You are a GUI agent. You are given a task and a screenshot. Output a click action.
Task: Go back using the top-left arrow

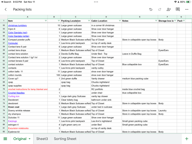coord(5,10)
